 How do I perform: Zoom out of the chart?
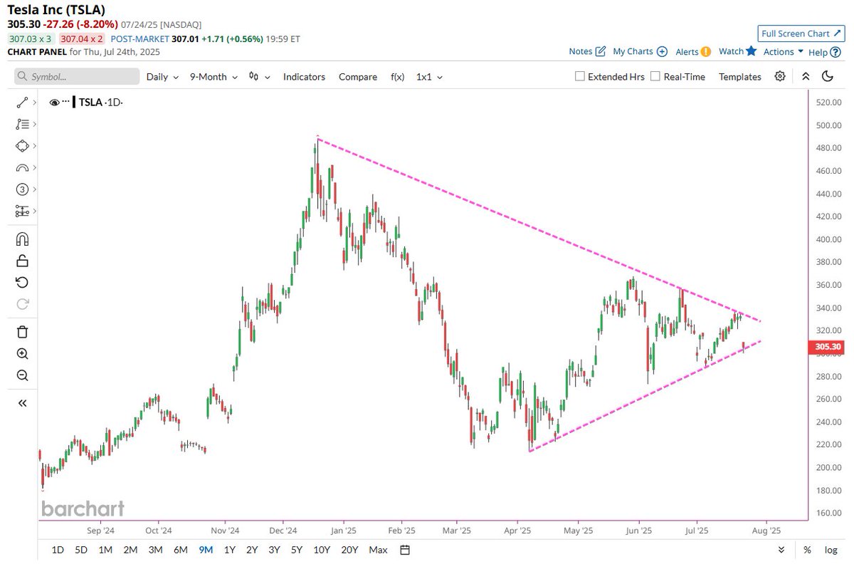(21, 376)
